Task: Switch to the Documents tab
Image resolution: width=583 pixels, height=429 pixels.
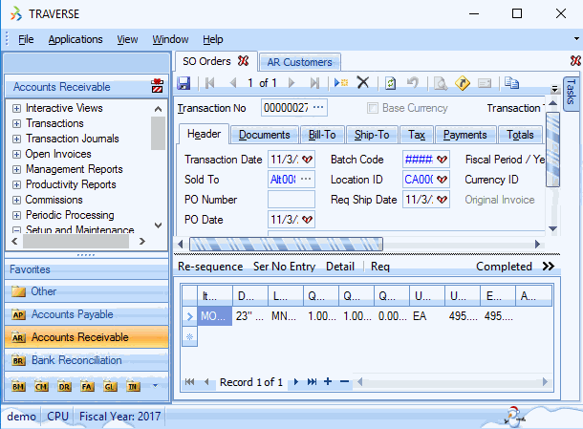Action: coord(265,135)
